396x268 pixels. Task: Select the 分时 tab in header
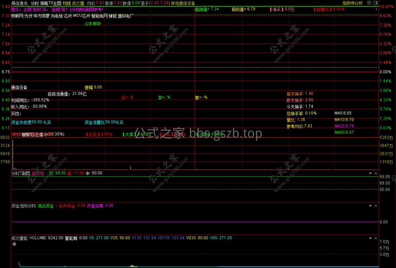(x=35, y=3)
